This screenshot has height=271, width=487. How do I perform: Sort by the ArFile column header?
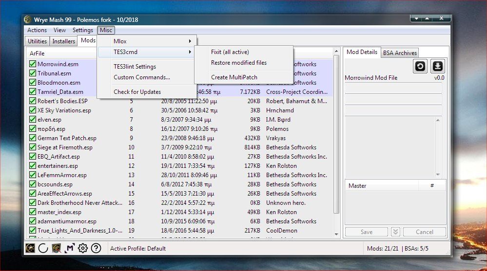[62, 54]
